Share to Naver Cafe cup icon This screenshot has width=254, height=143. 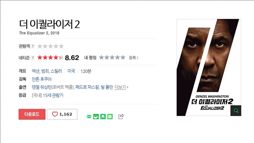tap(96, 117)
